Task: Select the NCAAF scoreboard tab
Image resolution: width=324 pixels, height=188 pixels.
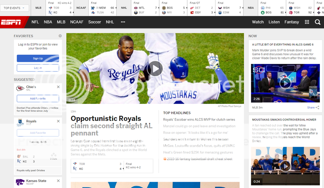Action: pos(81,8)
